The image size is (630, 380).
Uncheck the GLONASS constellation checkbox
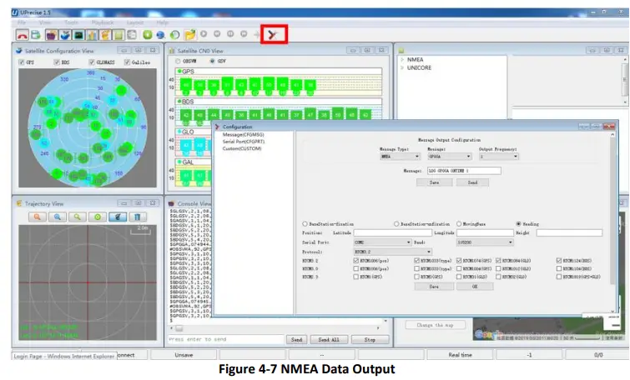[x=92, y=62]
